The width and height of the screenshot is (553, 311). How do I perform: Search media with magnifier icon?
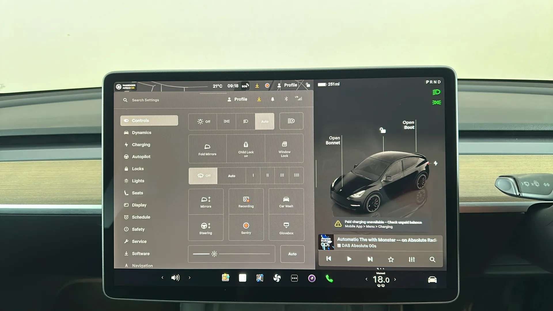coord(432,259)
